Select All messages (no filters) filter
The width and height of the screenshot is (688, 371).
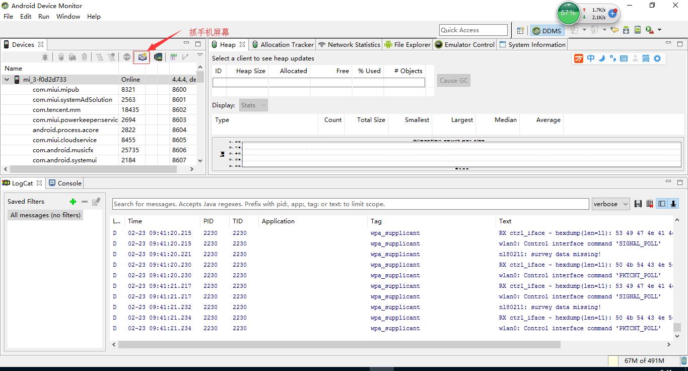[x=45, y=215]
